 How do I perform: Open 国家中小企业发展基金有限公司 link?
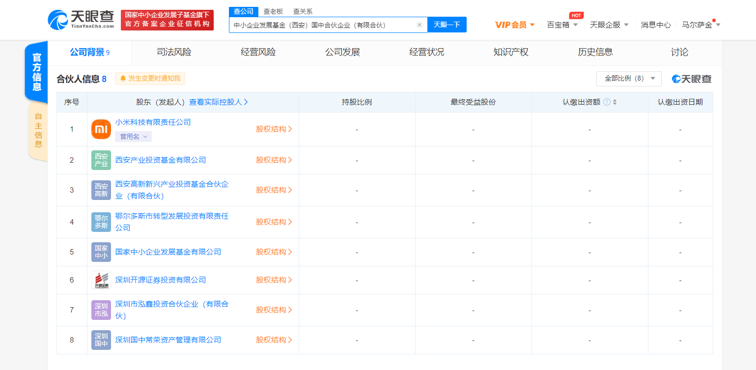(168, 252)
